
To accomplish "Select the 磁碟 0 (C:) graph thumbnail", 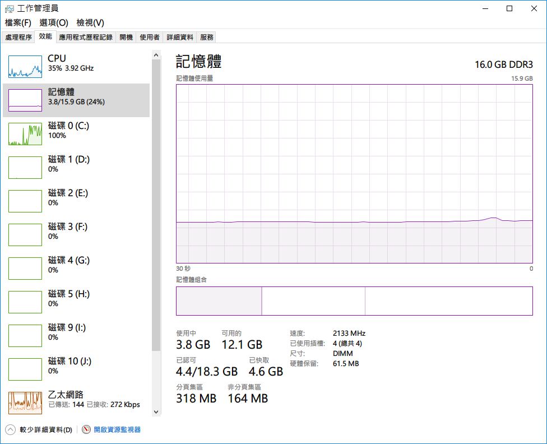I will pyautogui.click(x=25, y=133).
